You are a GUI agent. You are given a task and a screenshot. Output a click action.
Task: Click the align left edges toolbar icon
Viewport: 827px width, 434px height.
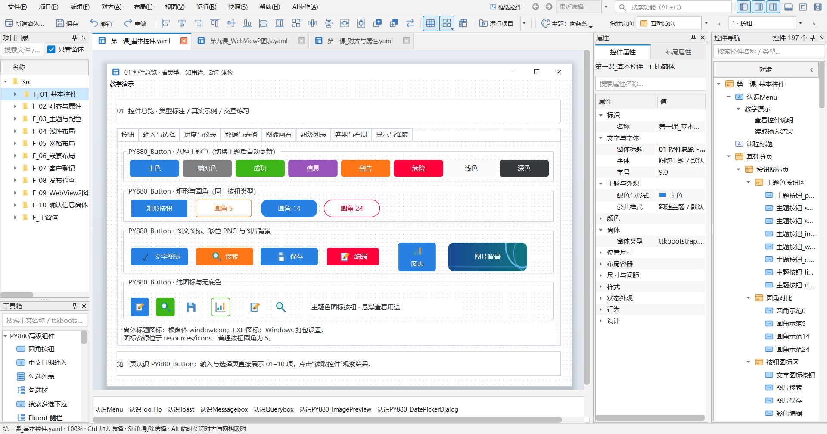pyautogui.click(x=166, y=23)
